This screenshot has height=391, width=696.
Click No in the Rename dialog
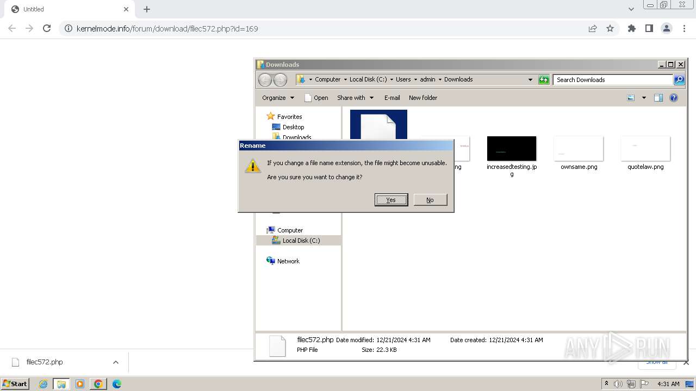point(430,200)
